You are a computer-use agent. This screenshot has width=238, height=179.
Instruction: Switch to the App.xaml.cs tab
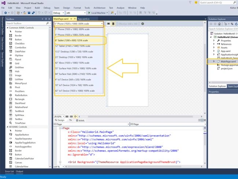(x=83, y=19)
